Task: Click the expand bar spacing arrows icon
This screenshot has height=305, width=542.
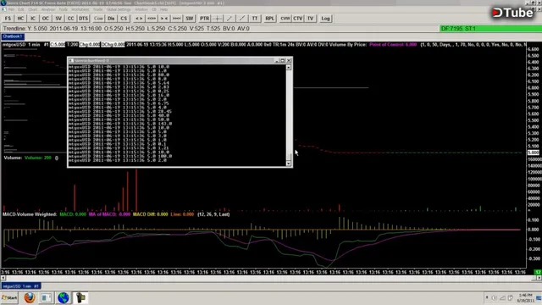Action: pyautogui.click(x=139, y=19)
